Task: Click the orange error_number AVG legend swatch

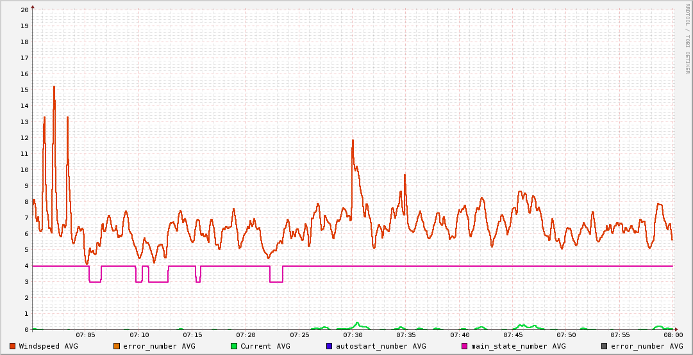Action: point(117,346)
